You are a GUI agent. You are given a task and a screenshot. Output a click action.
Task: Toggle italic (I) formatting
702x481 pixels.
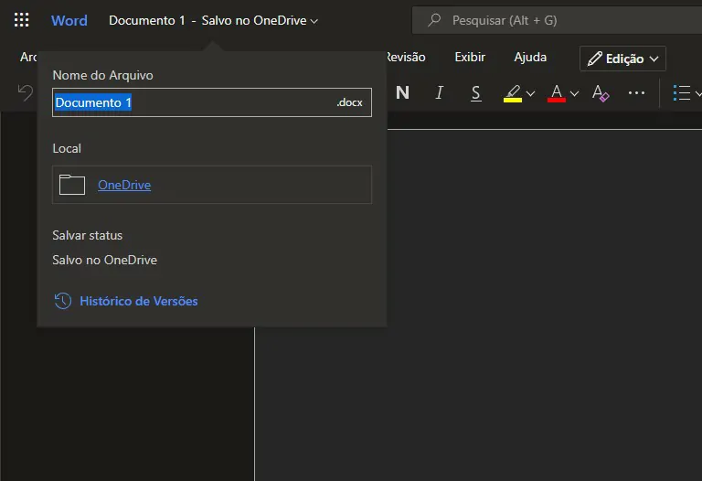439,92
